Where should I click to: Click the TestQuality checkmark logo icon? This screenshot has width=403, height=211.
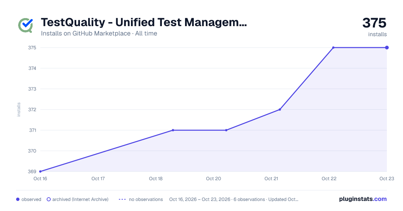[x=26, y=25]
